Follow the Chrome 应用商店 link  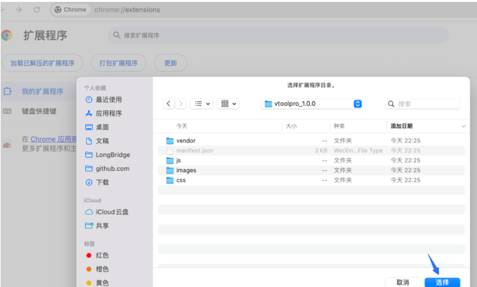(x=53, y=139)
